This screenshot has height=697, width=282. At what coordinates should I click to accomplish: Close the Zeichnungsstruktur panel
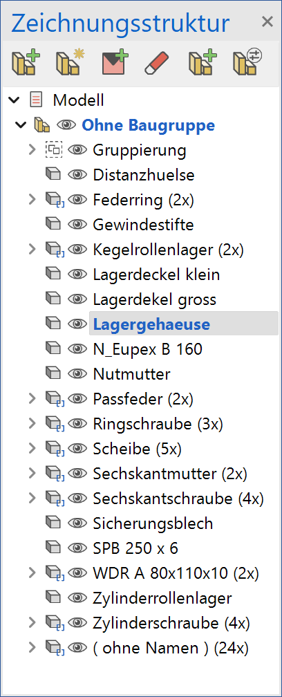[x=267, y=21]
